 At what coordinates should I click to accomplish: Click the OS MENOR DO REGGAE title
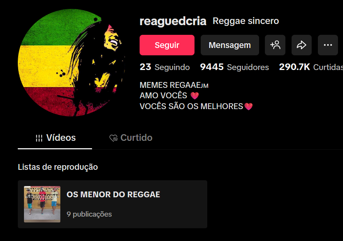113,194
